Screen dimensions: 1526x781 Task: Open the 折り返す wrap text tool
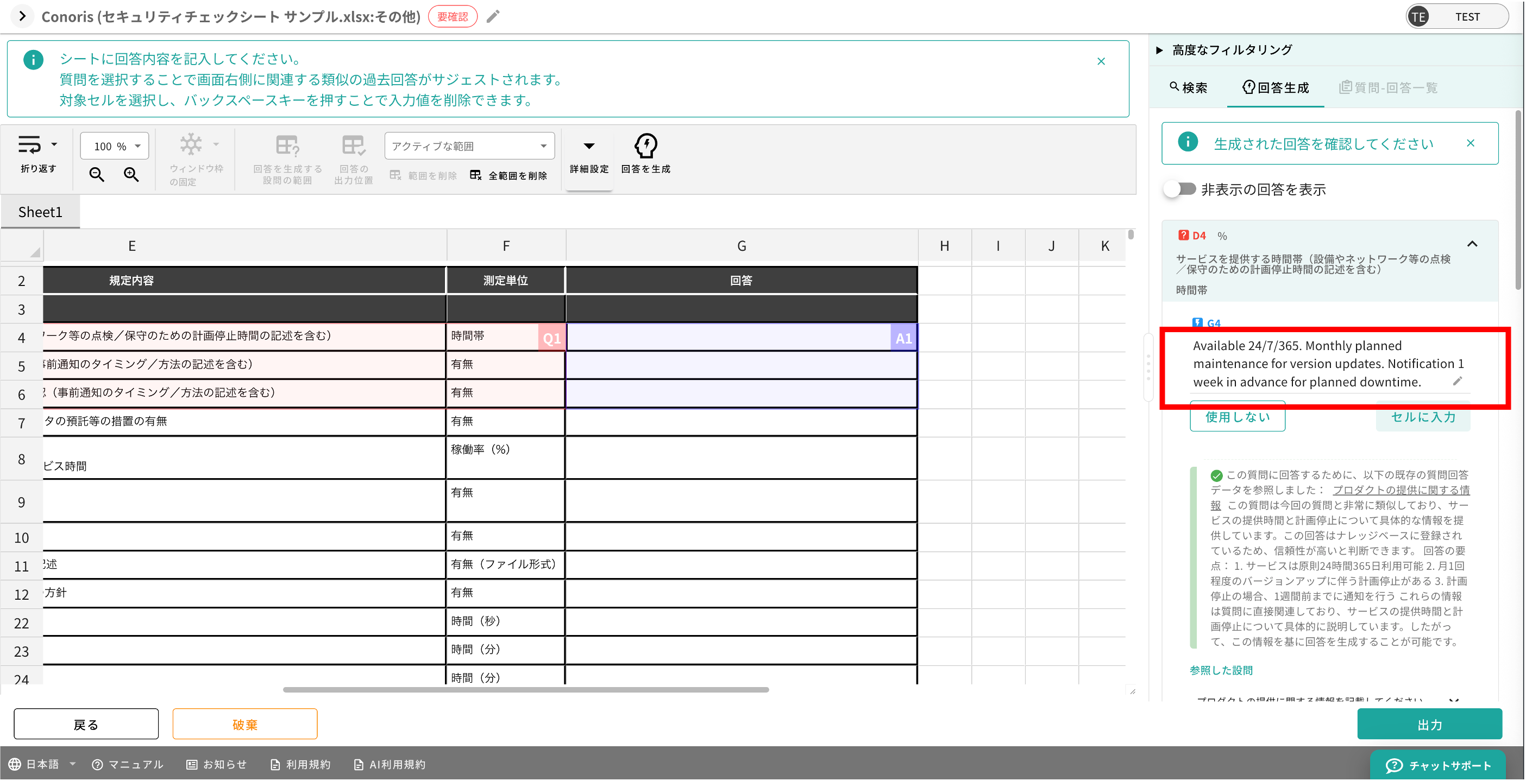(30, 145)
